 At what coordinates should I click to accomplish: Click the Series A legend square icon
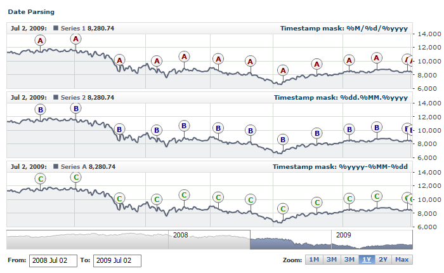pyautogui.click(x=56, y=166)
